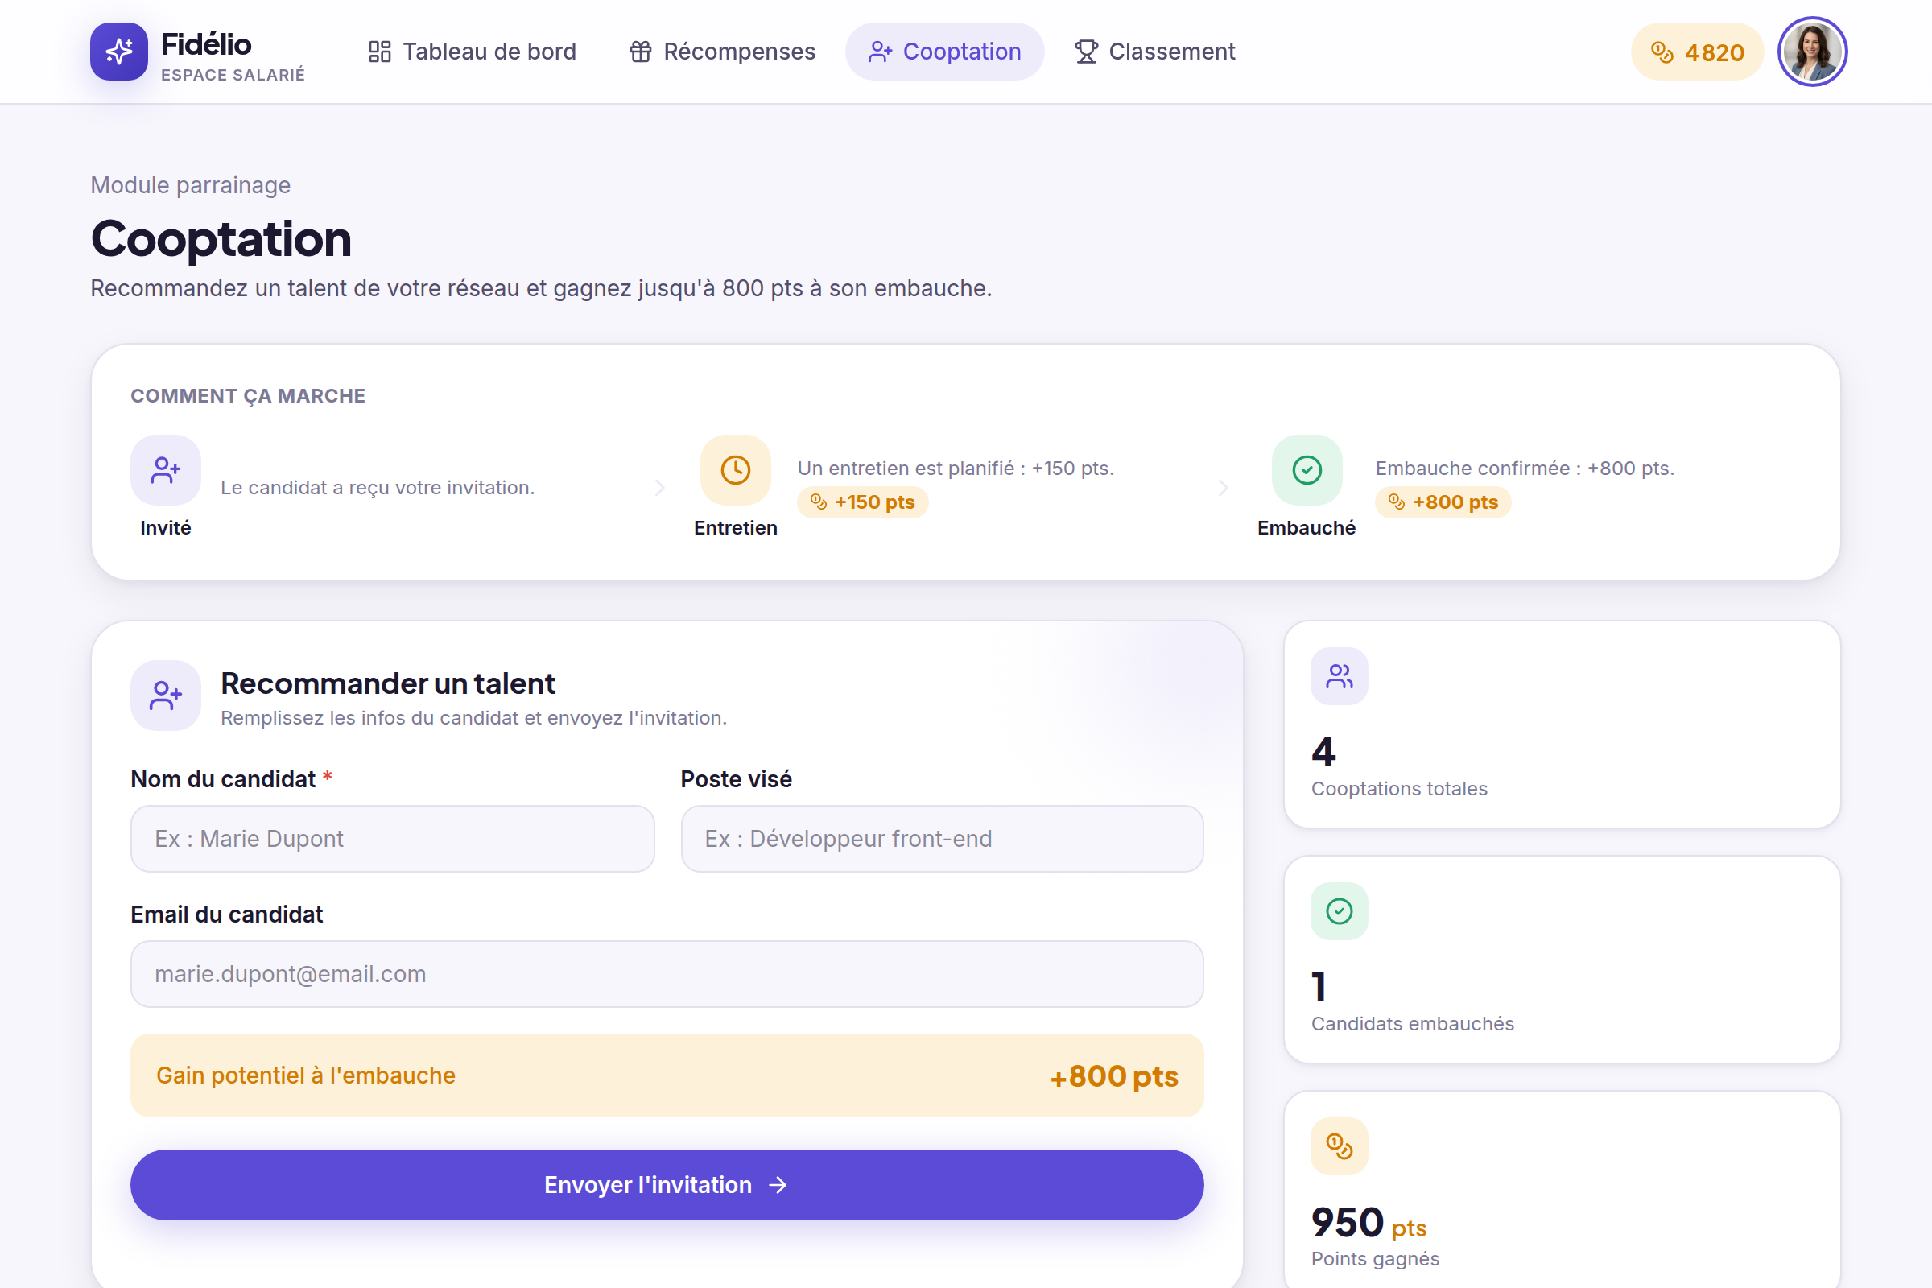Viewport: 1932px width, 1288px height.
Task: Click the Cooptations totales people icon
Action: pyautogui.click(x=1339, y=676)
